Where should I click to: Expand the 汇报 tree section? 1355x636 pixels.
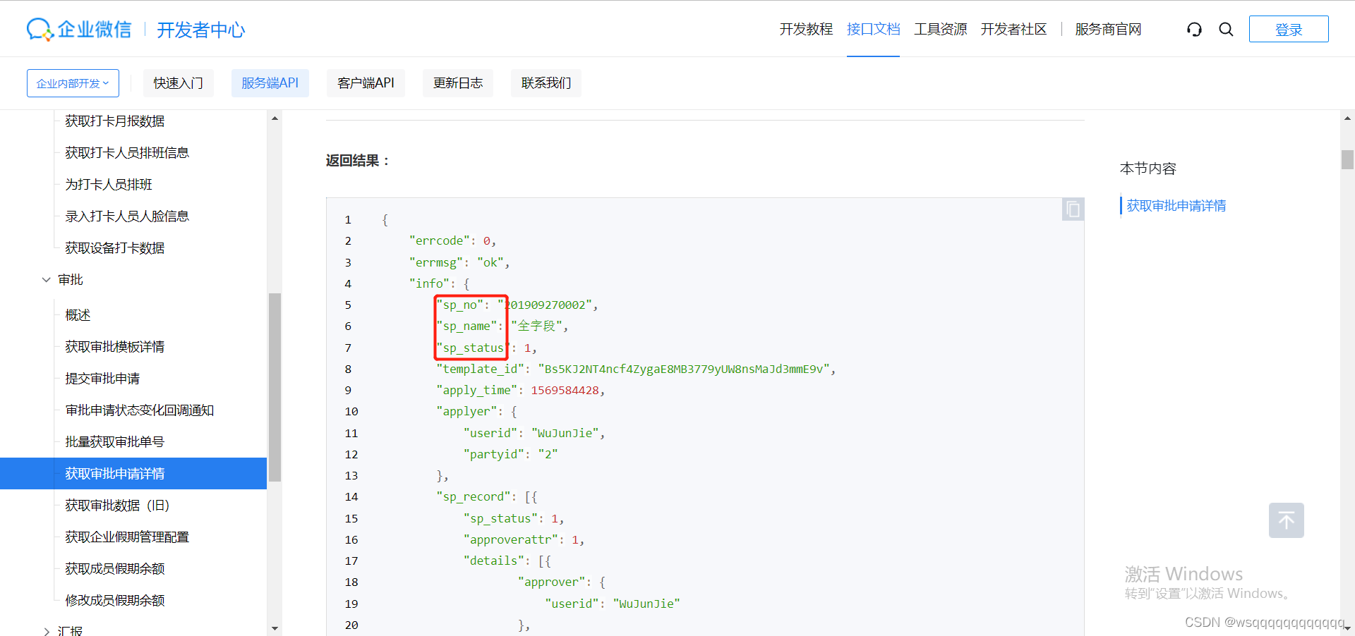click(46, 631)
